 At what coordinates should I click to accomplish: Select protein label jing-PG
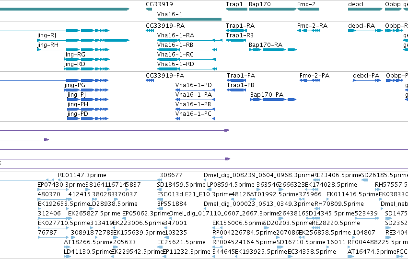coord(75,85)
